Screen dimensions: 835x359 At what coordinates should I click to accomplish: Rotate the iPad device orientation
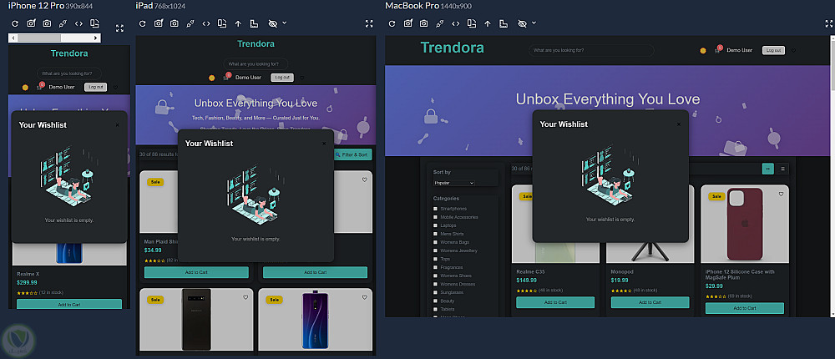[222, 23]
